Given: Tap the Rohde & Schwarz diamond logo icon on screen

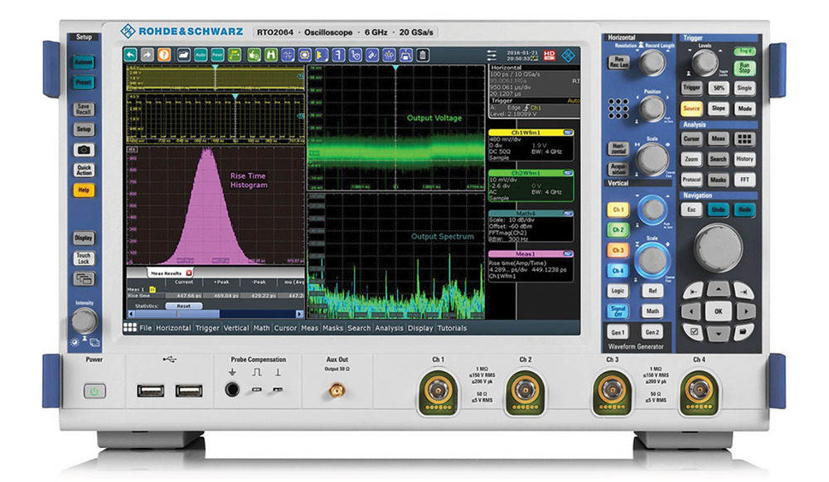Looking at the screenshot, I should click(569, 55).
